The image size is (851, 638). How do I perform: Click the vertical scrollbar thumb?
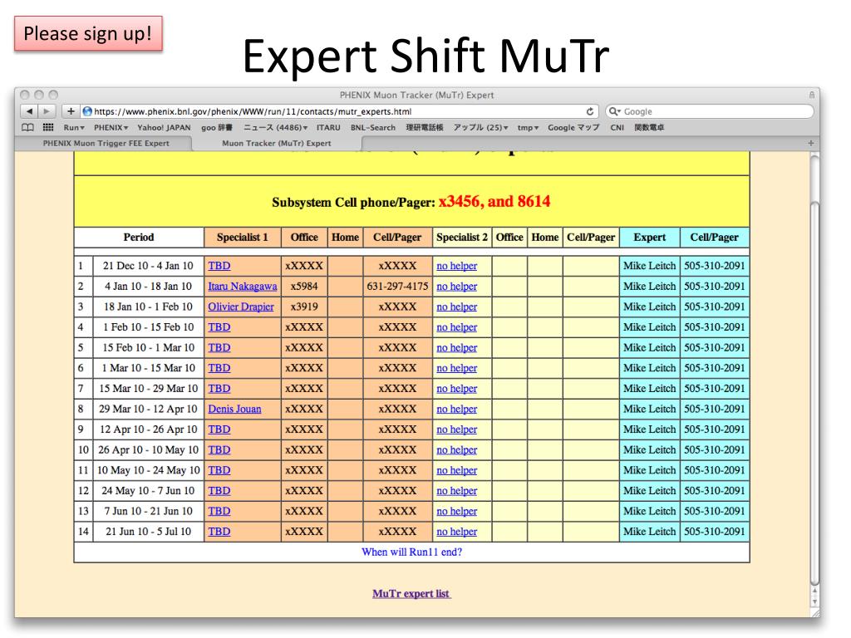pyautogui.click(x=814, y=393)
